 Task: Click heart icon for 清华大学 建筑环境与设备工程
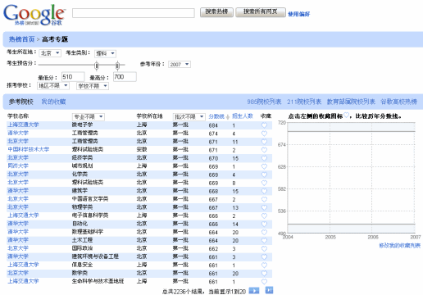(x=264, y=256)
